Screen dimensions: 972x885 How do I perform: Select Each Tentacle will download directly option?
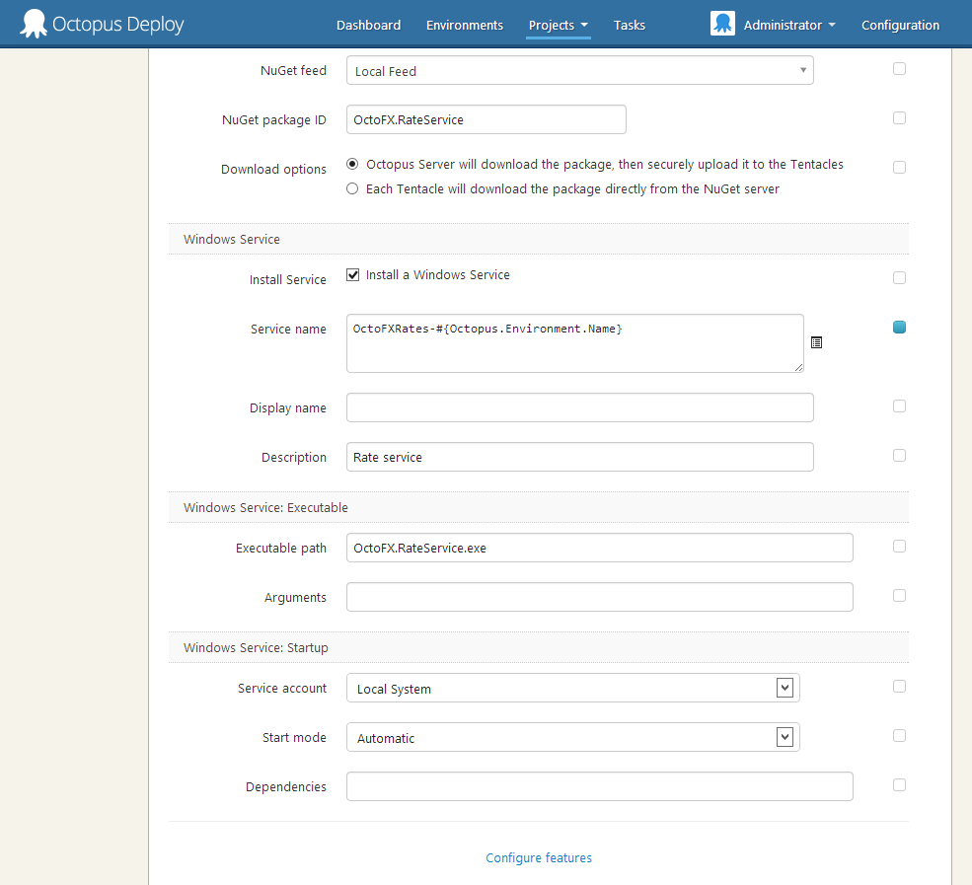click(x=353, y=189)
